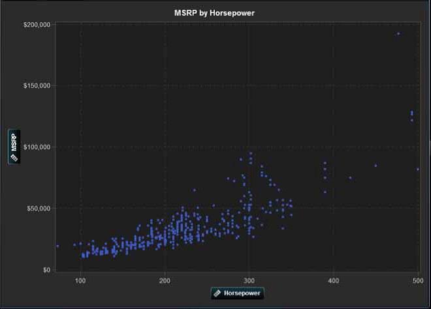This screenshot has height=309, width=431.
Task: Select the highest MSRP outlier point near $190,000
Action: pos(398,34)
